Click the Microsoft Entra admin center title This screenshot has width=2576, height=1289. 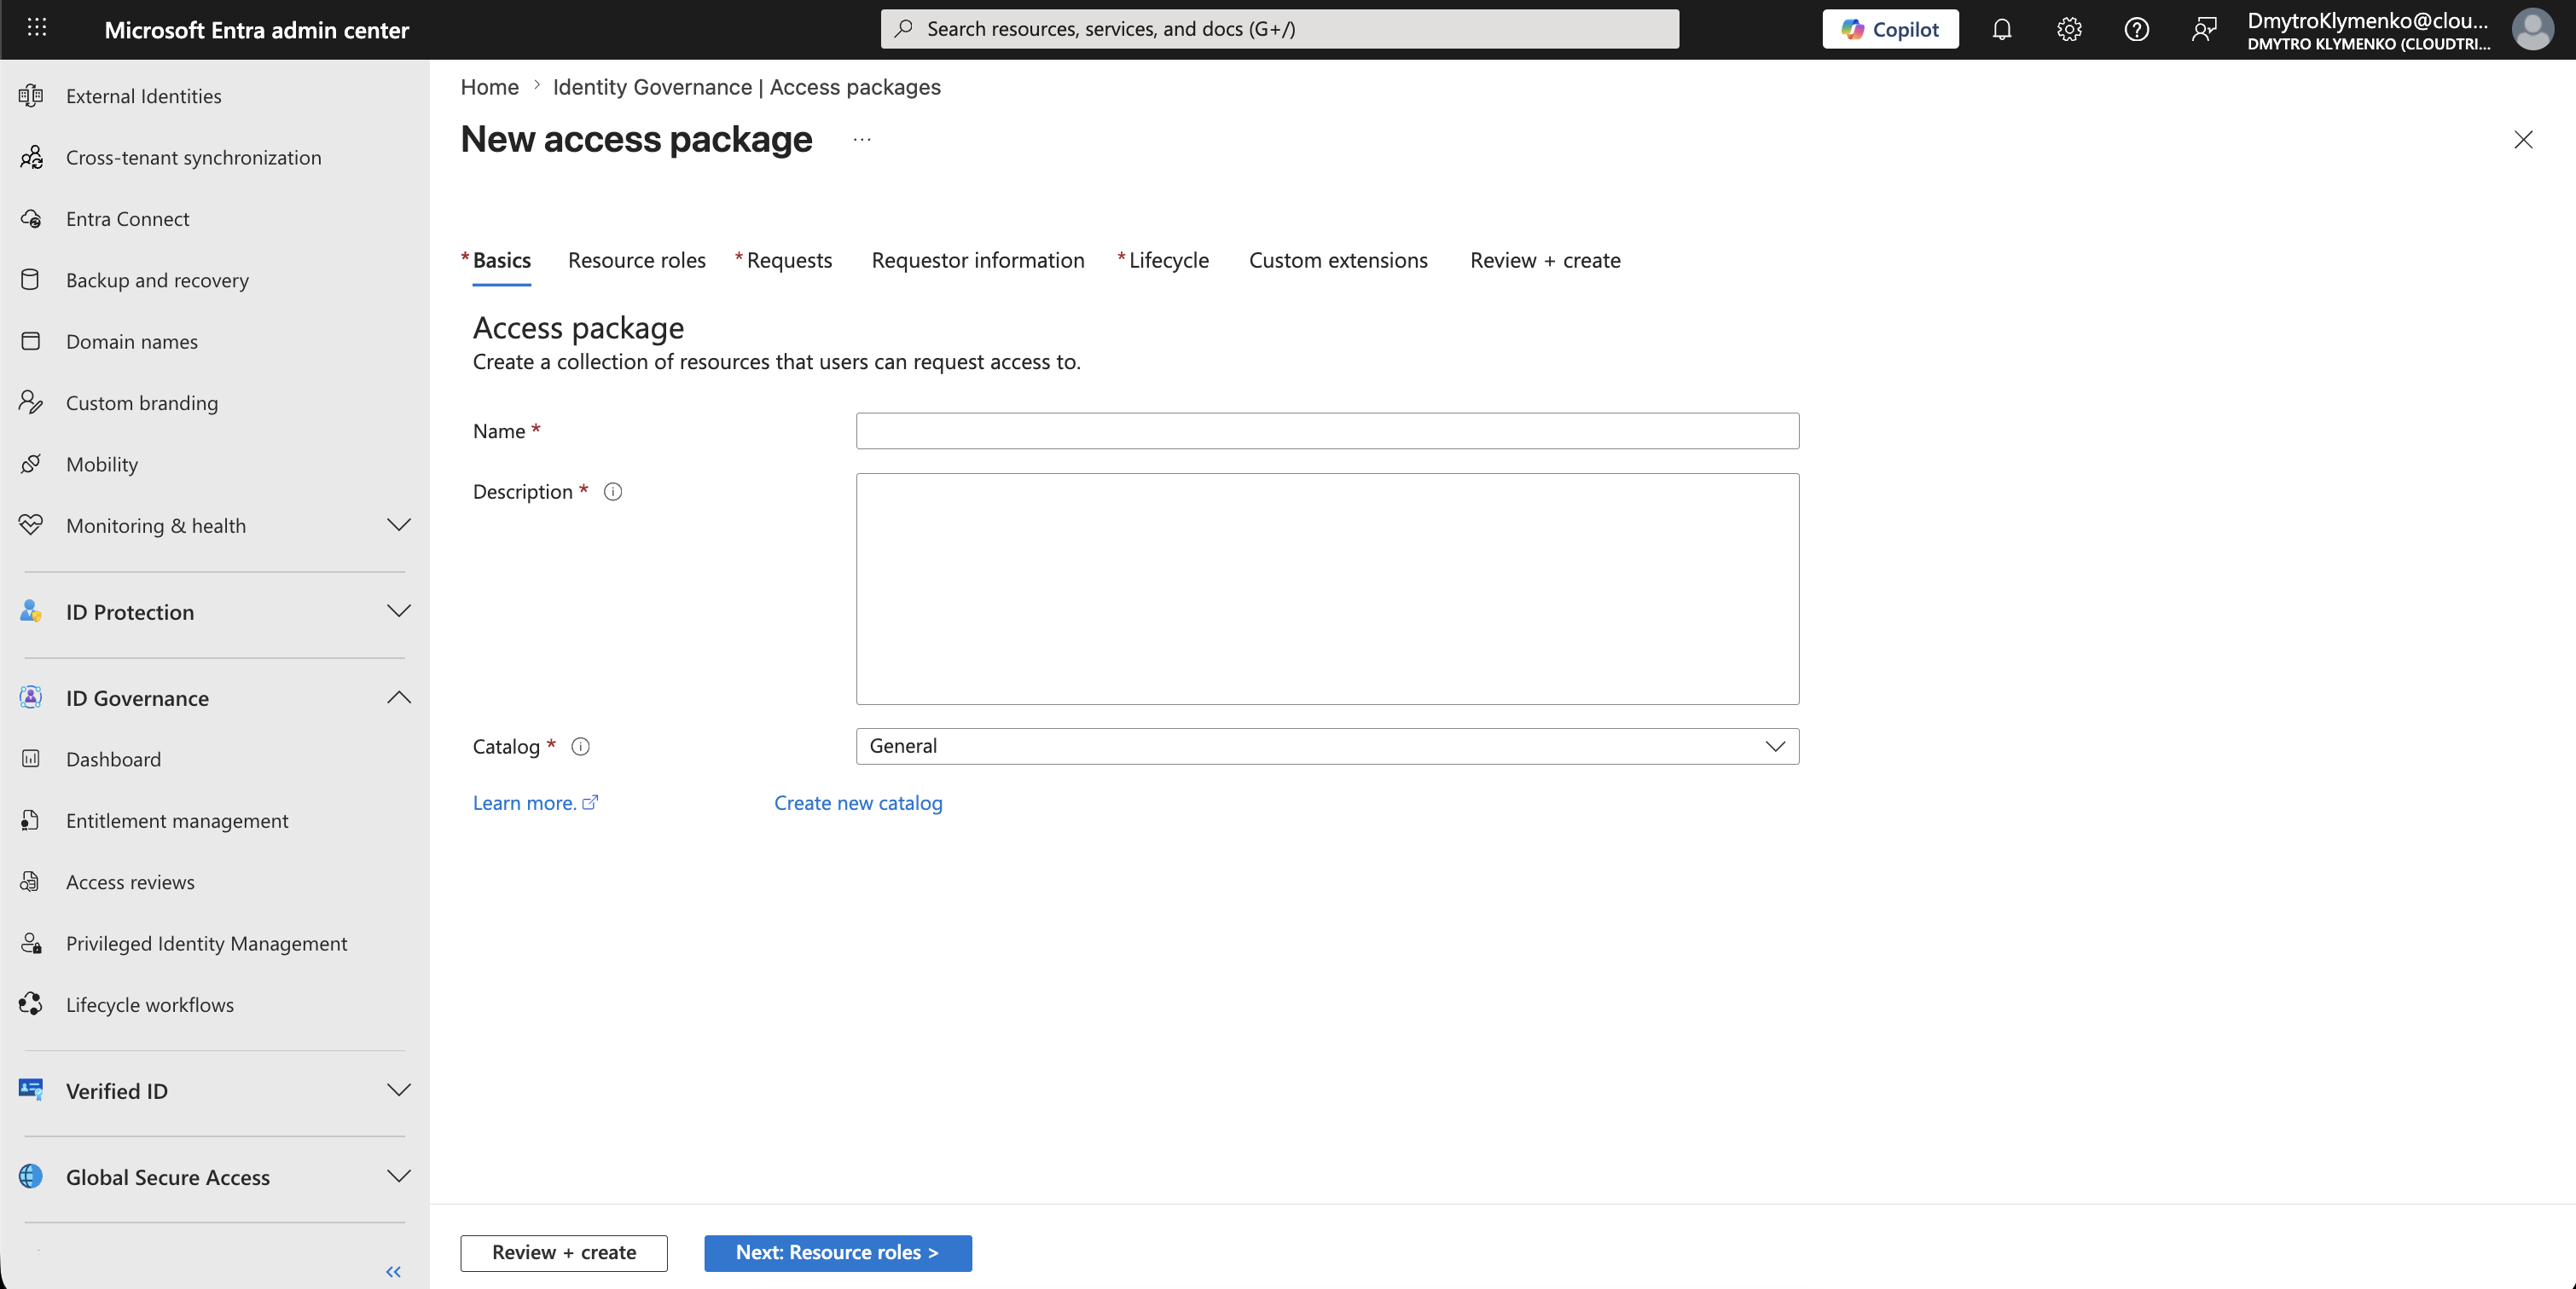tap(257, 30)
